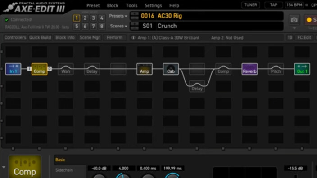Open Block Info

[65, 38]
